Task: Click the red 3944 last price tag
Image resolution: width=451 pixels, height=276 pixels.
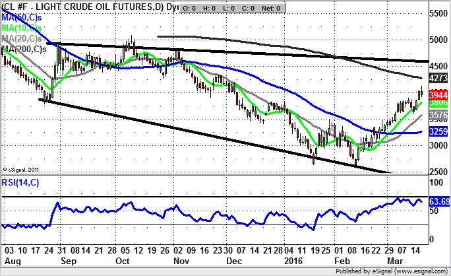Action: (438, 94)
